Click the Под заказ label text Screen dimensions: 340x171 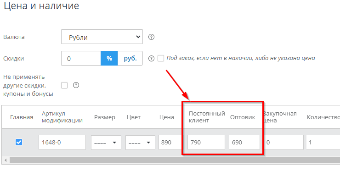(x=241, y=58)
